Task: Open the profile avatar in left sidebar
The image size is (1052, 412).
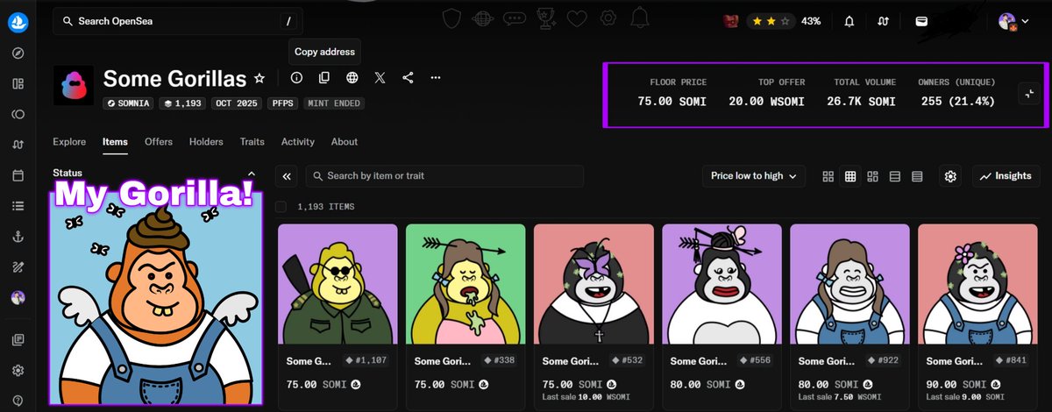Action: pos(18,298)
